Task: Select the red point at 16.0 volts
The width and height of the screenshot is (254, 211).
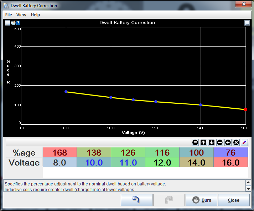Action: coord(245,109)
